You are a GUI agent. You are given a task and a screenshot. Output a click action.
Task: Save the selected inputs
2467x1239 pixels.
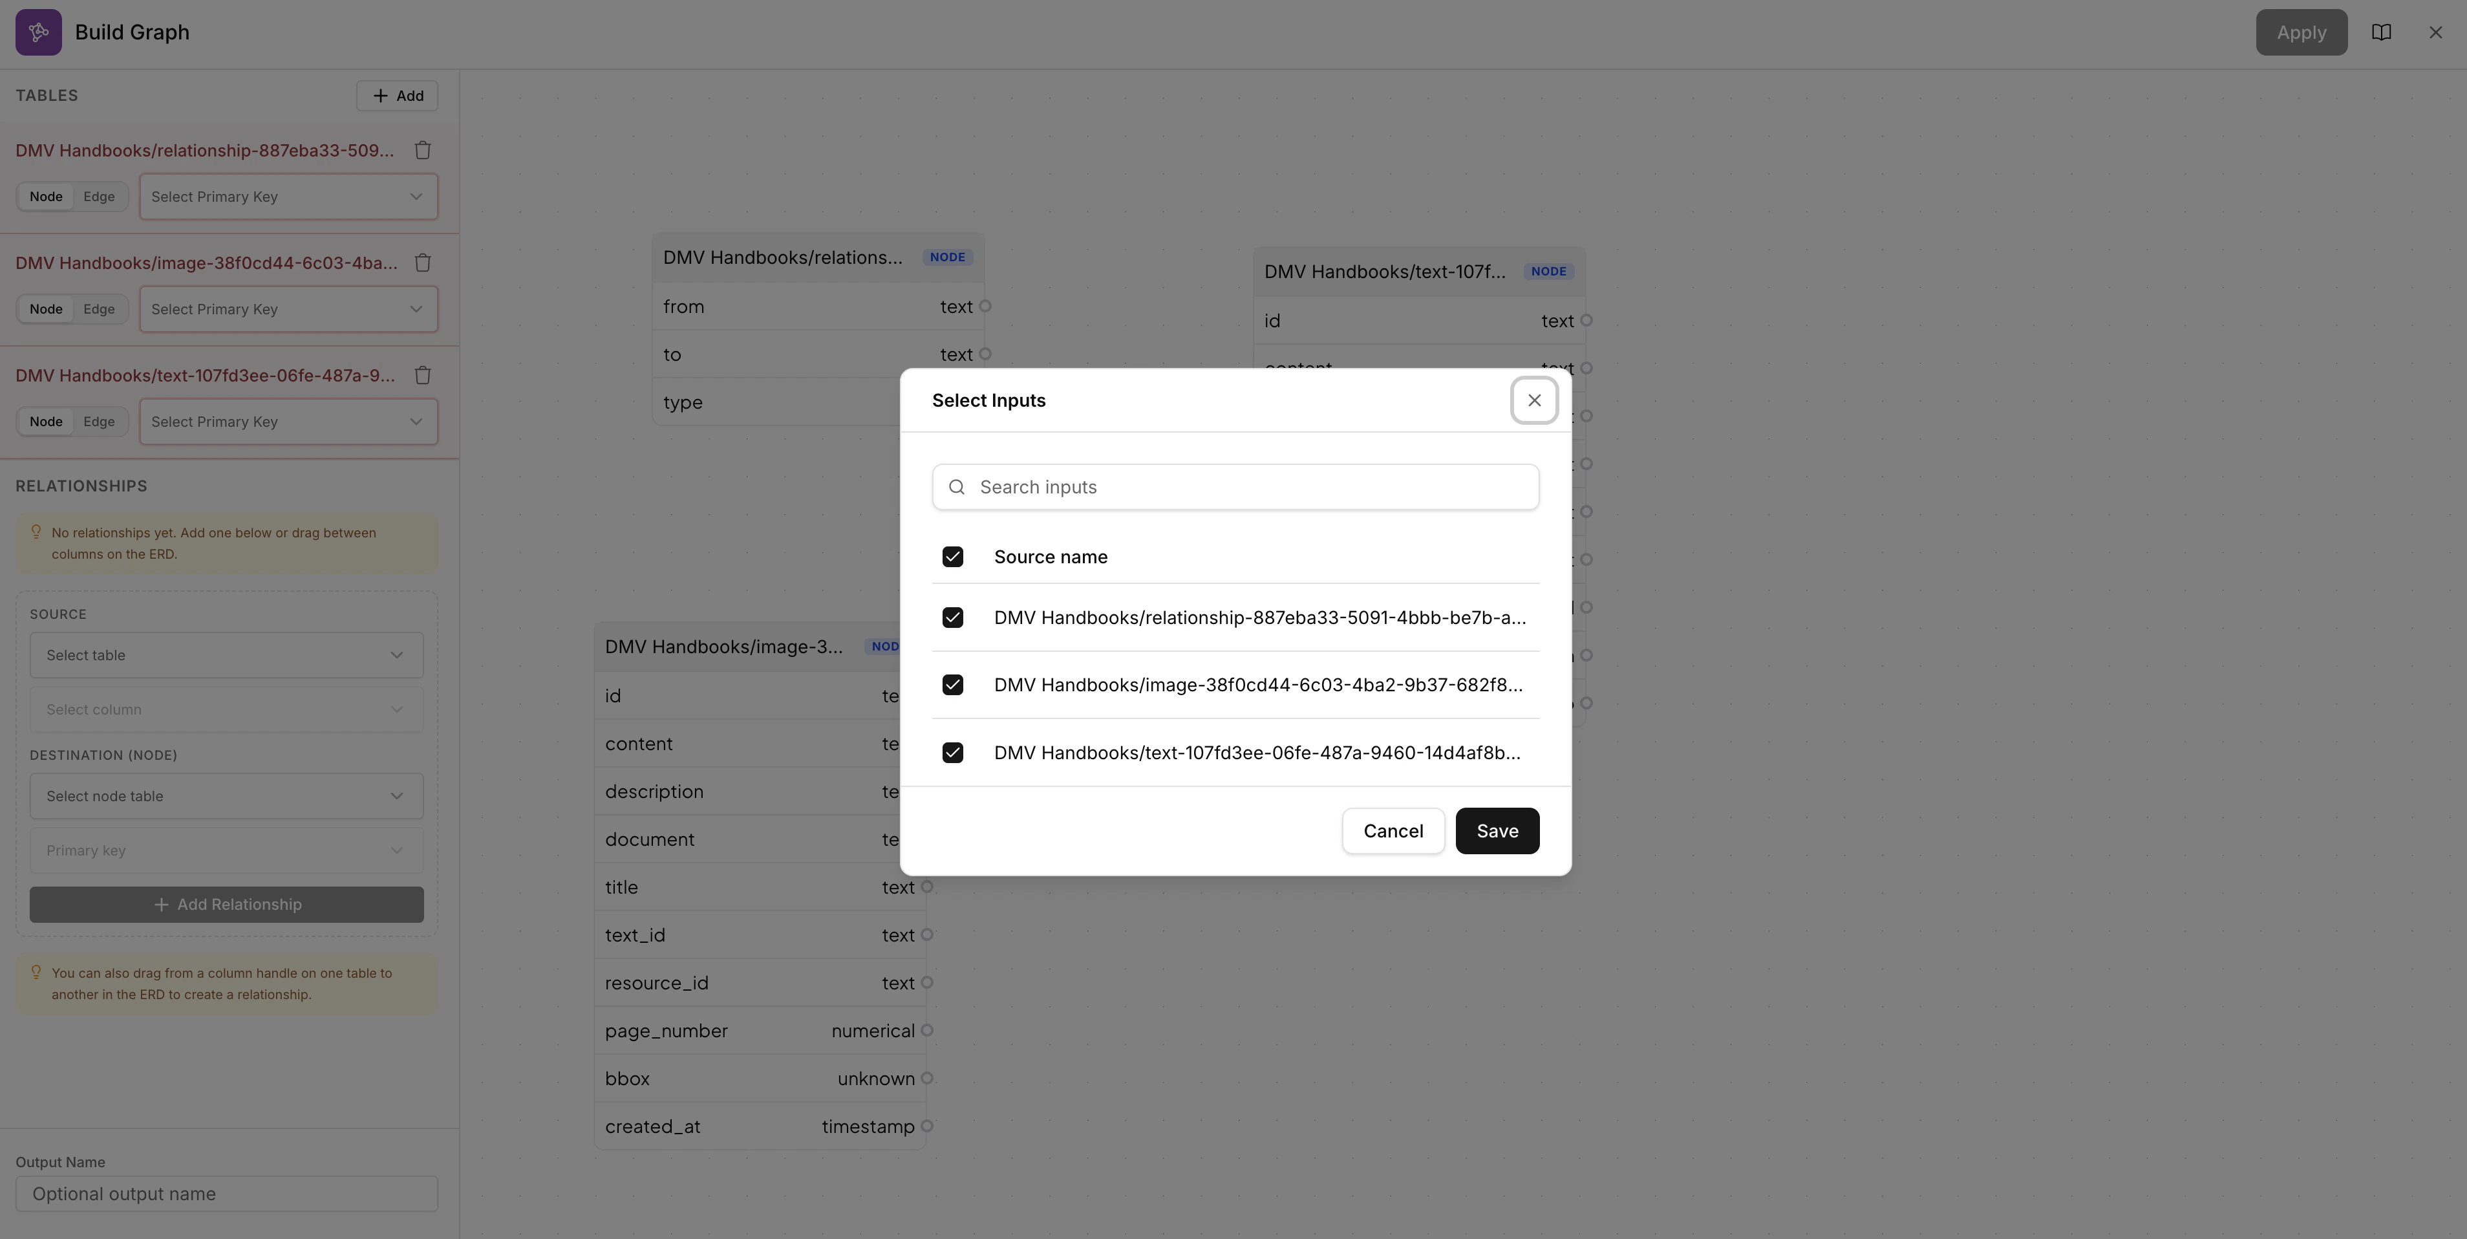point(1497,831)
